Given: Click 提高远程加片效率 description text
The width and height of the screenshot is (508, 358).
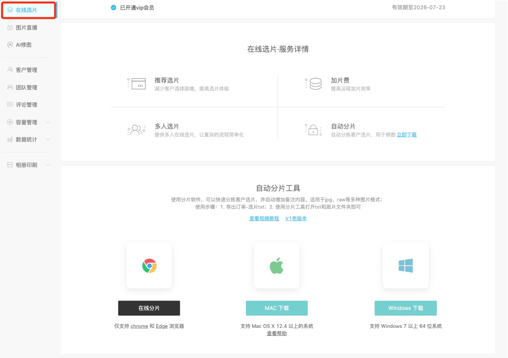Looking at the screenshot, I should pos(351,89).
